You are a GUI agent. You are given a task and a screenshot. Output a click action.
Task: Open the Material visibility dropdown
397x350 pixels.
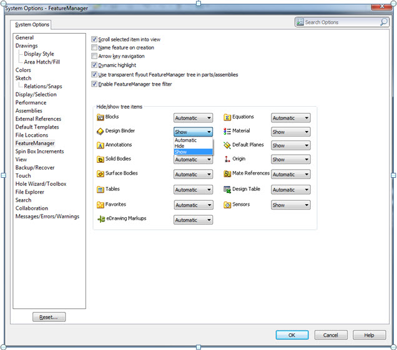291,132
